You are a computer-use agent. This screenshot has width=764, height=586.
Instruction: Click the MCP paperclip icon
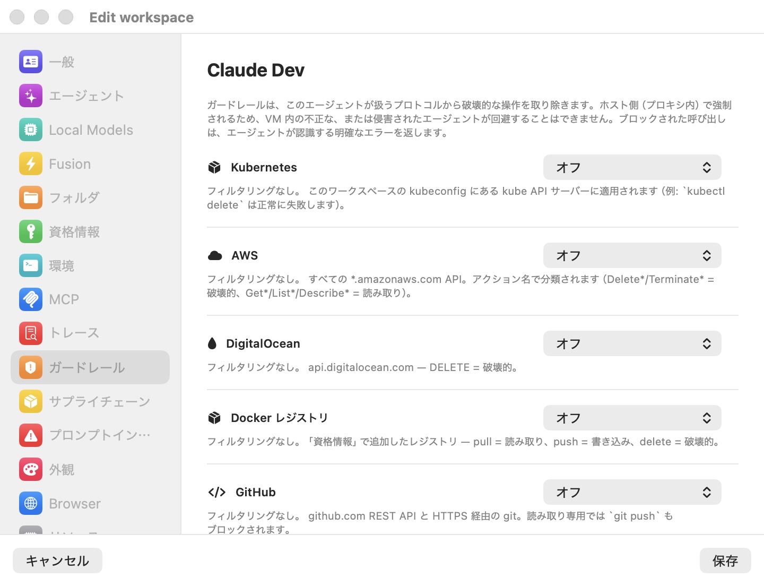31,299
